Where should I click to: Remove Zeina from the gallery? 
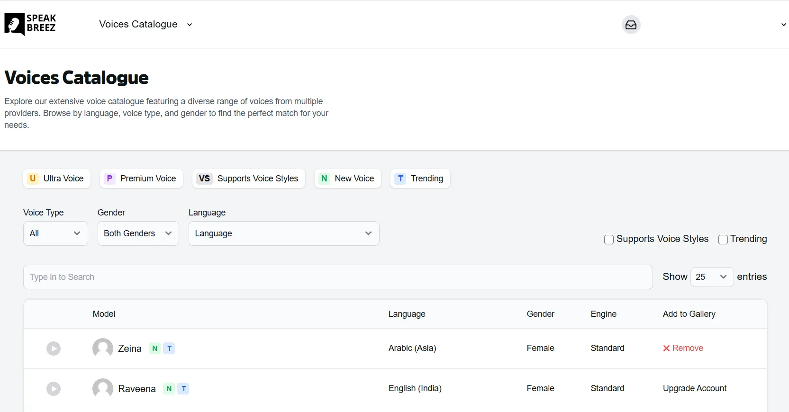[x=683, y=348]
